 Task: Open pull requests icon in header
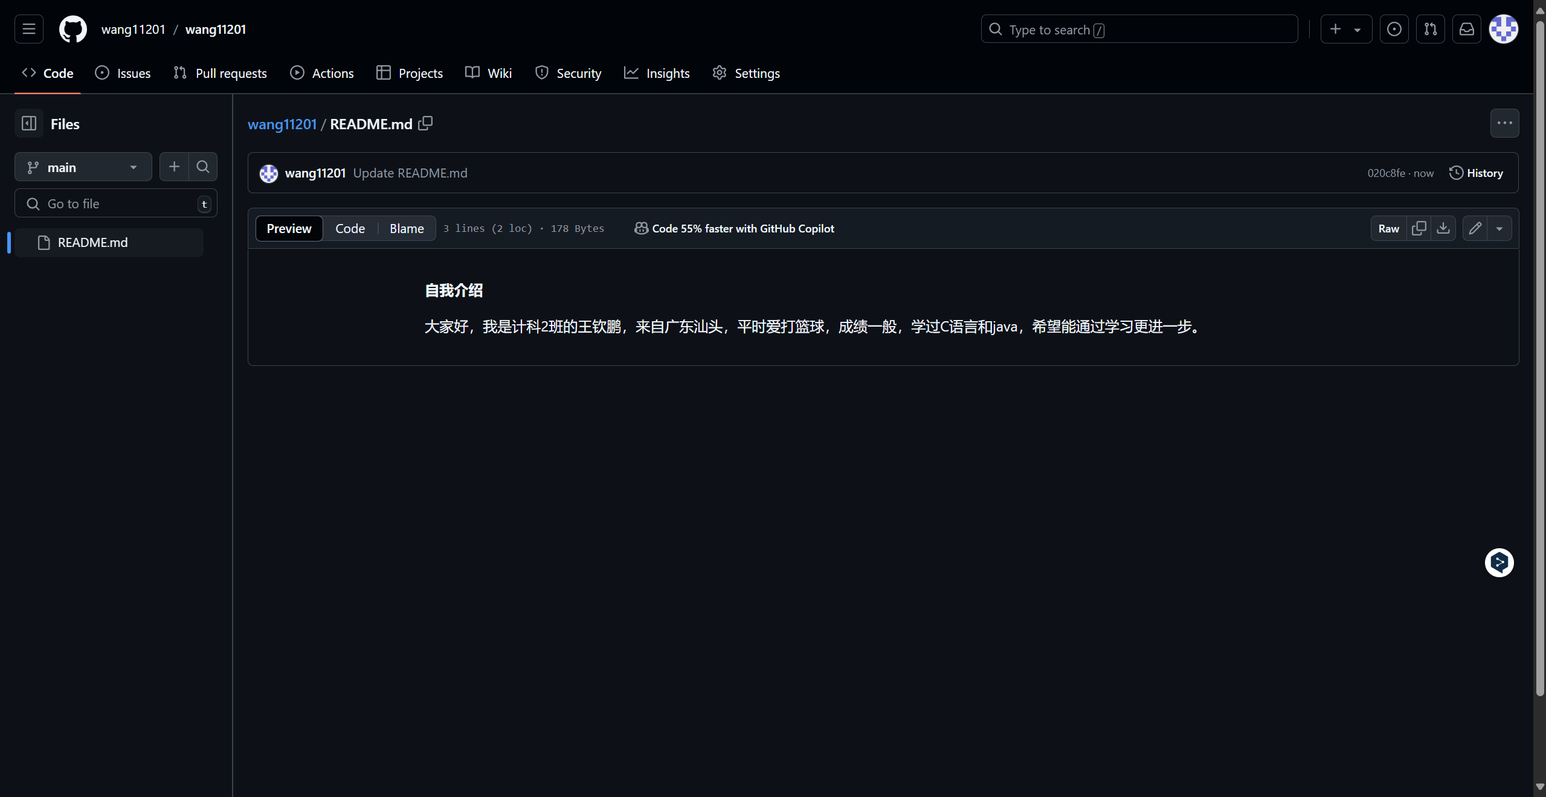[1431, 29]
